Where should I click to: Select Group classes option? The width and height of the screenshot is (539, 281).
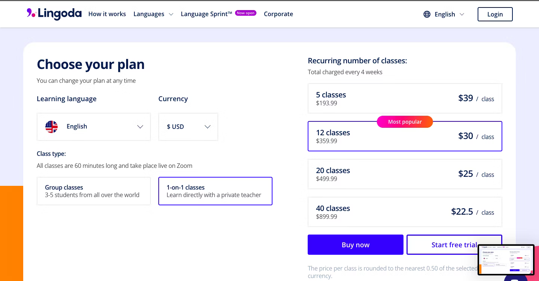(x=94, y=191)
